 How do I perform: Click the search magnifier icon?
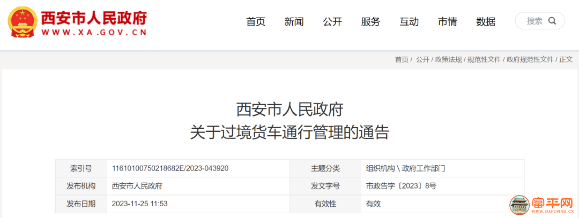[x=552, y=21]
